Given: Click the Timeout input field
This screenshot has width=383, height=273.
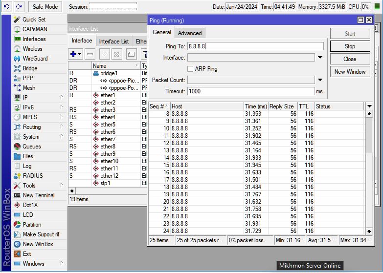Looking at the screenshot, I should 251,91.
